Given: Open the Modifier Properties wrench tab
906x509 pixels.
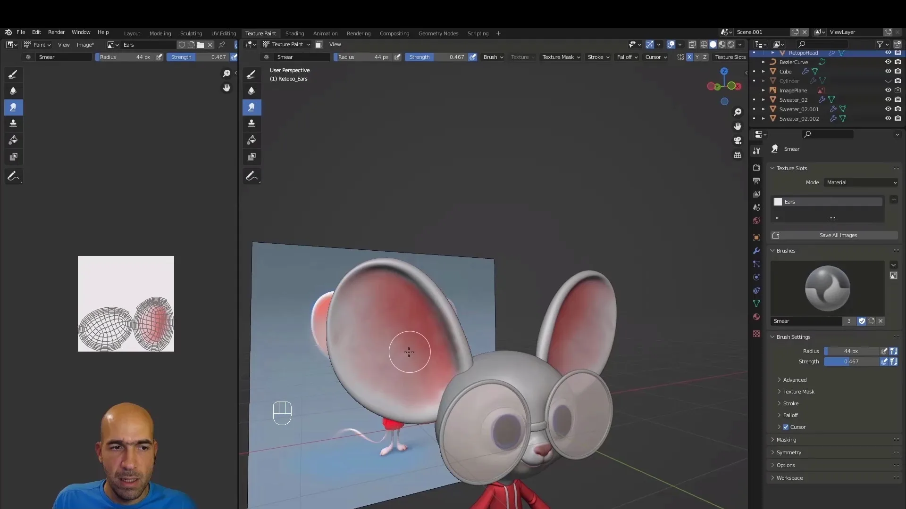Looking at the screenshot, I should click(x=756, y=251).
